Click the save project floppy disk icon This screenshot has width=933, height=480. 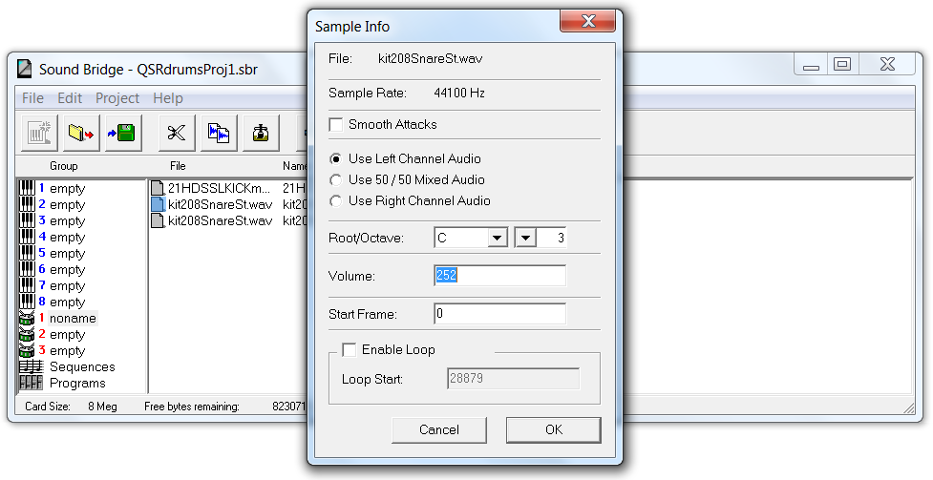[124, 134]
